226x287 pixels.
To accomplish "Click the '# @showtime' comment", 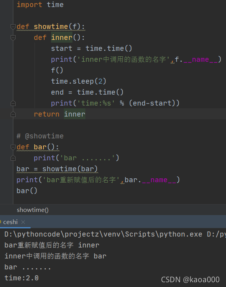I will 40,136.
